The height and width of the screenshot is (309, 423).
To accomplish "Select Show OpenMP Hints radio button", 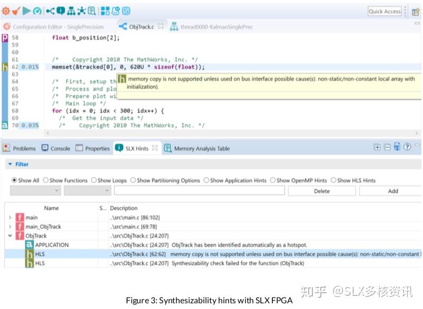I will click(x=273, y=180).
